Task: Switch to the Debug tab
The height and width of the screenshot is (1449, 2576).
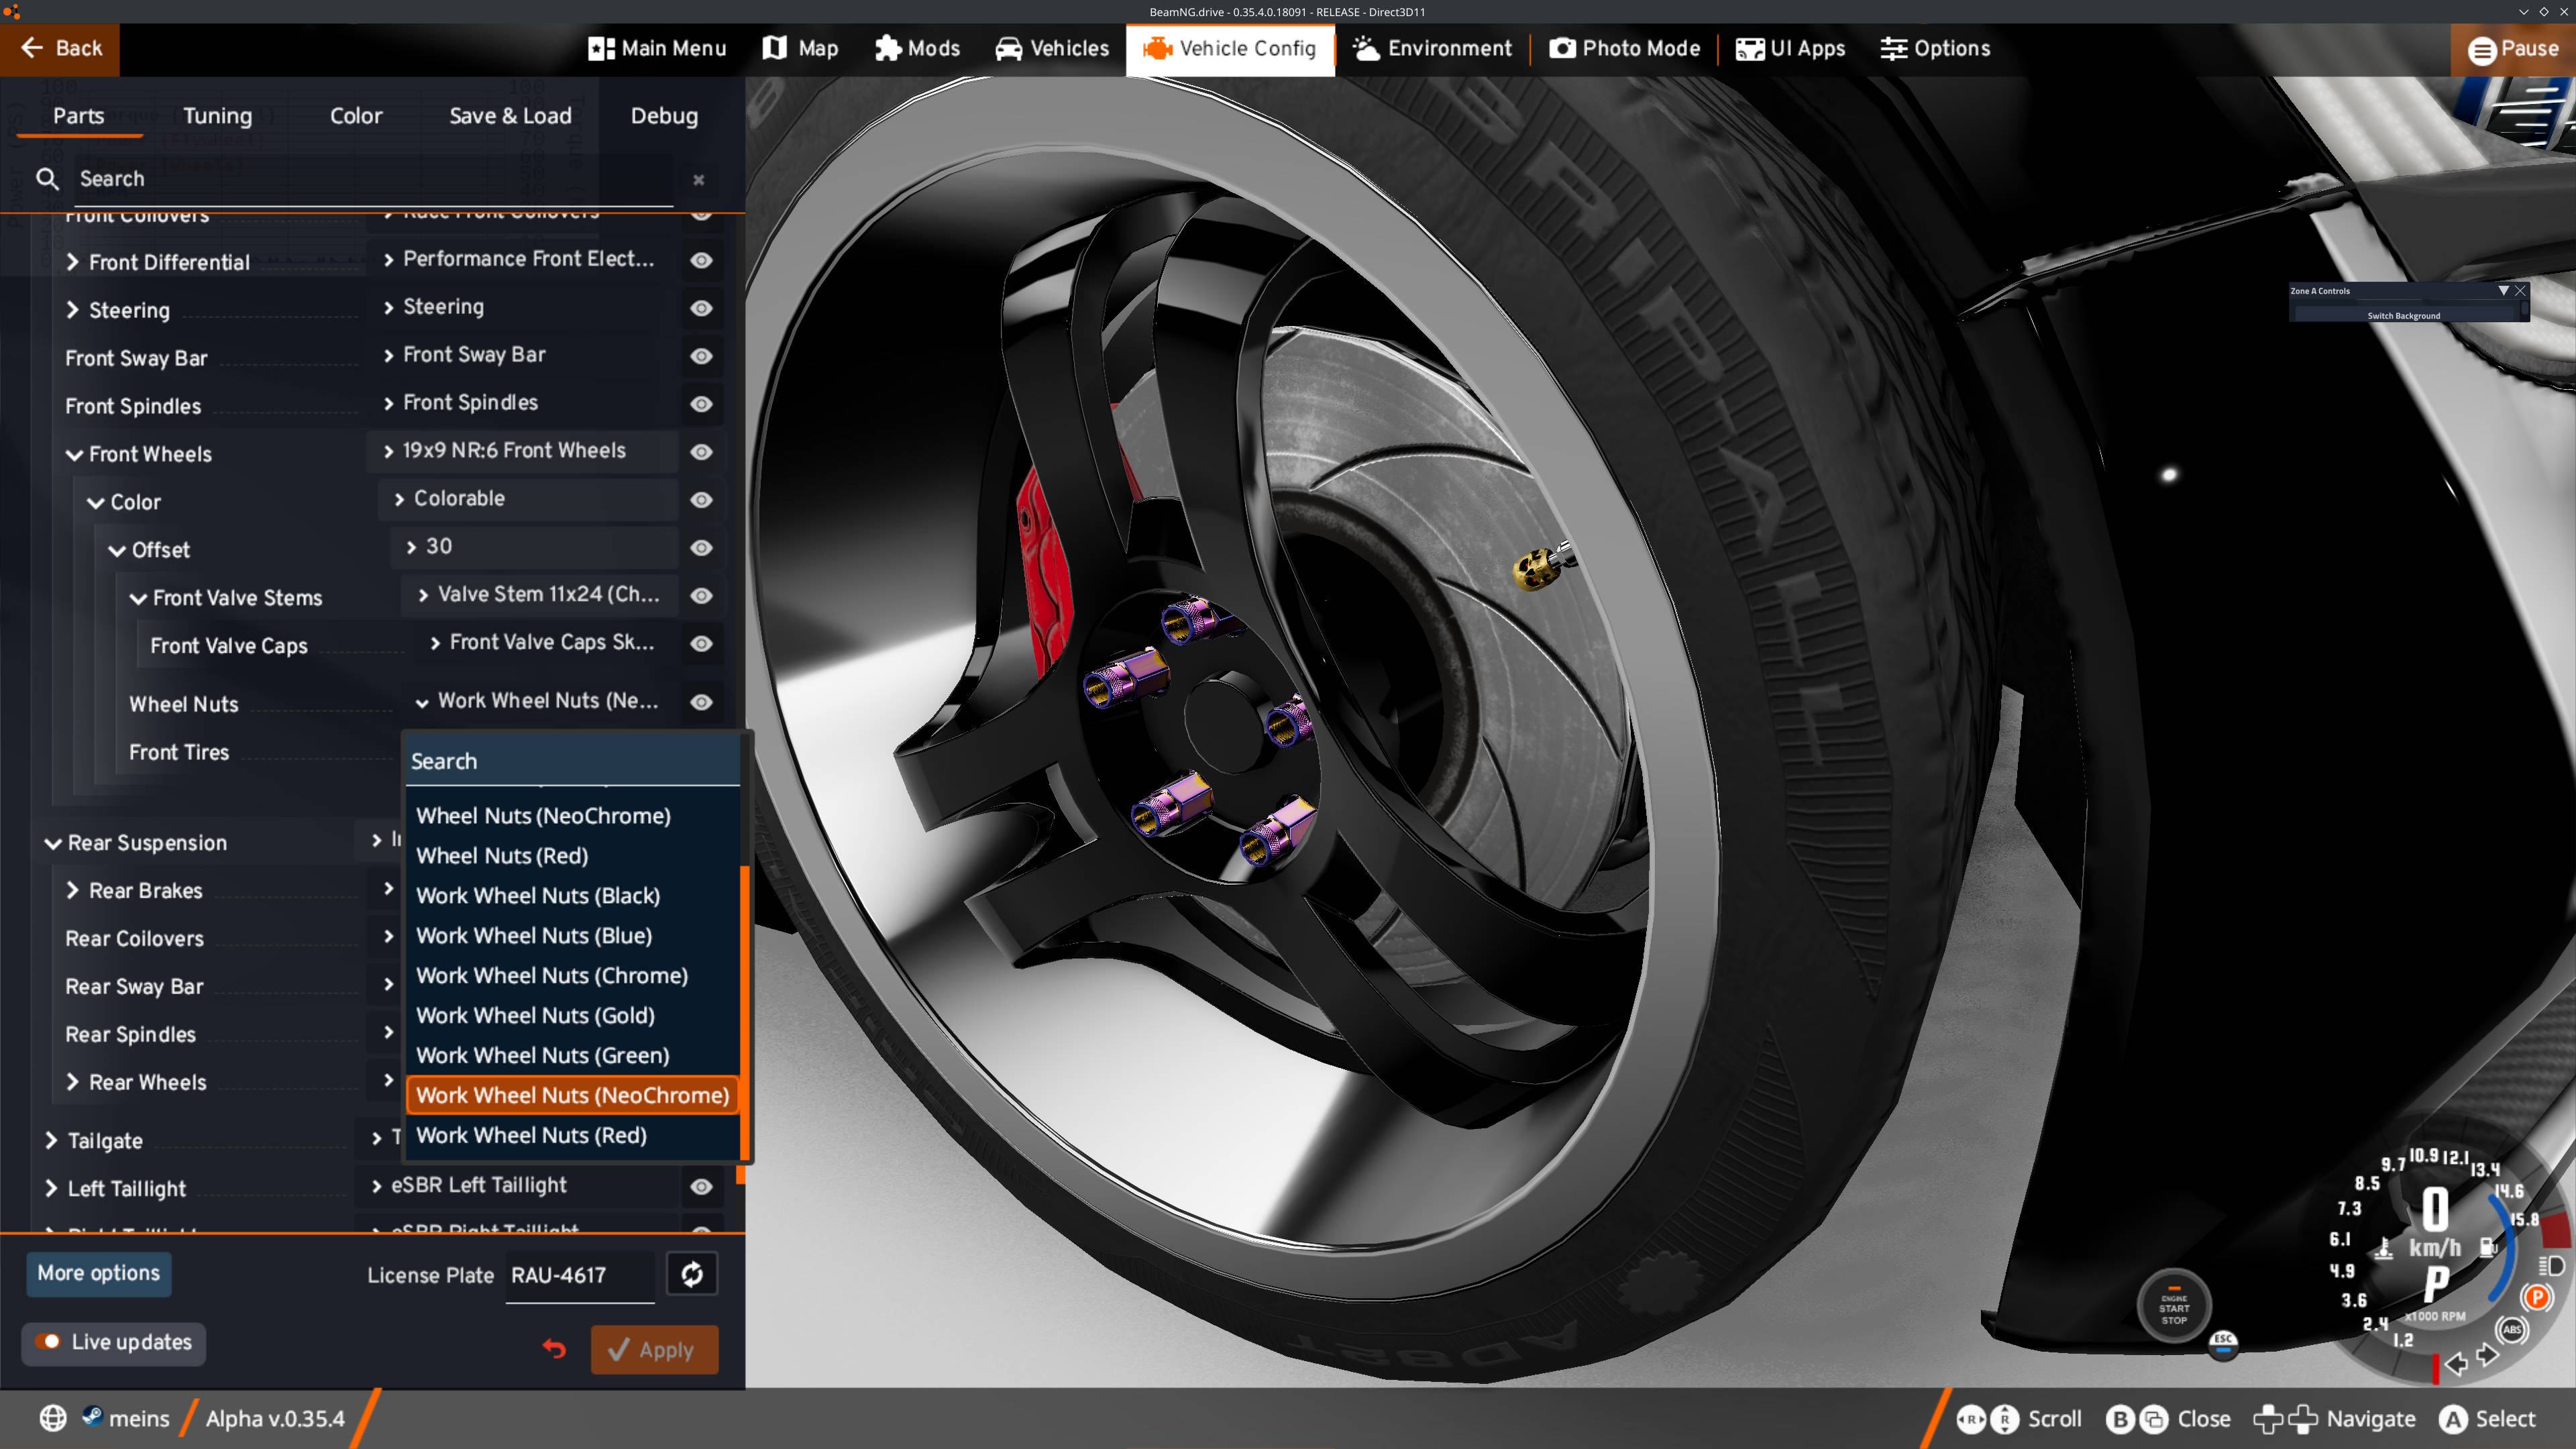Action: [664, 115]
